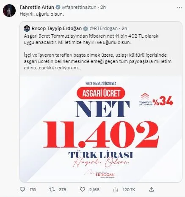Image resolution: width=185 pixels, height=197 pixels.
Task: Like the tweet with heart icon
Action: coord(83,189)
